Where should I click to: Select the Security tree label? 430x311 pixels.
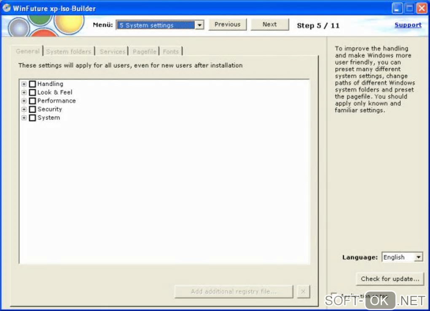click(x=50, y=109)
